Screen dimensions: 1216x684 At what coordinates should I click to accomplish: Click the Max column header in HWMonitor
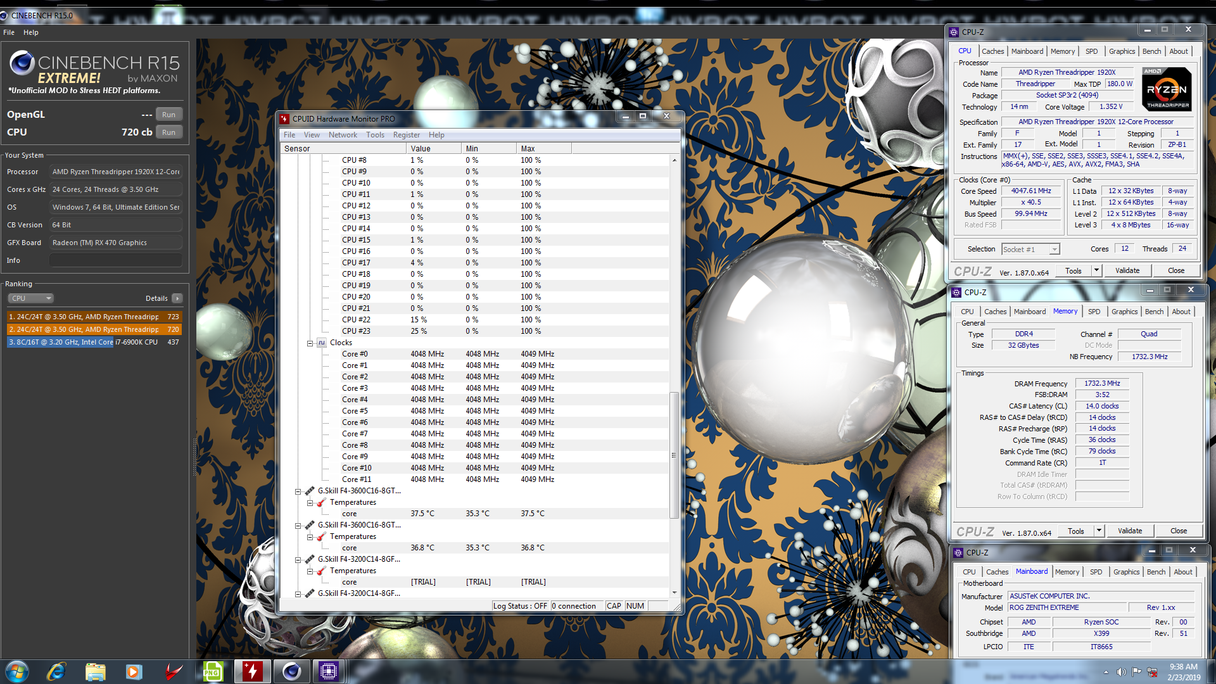(x=543, y=149)
